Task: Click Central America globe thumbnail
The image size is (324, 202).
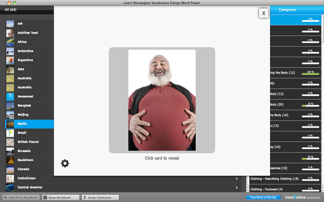Action: point(10,187)
